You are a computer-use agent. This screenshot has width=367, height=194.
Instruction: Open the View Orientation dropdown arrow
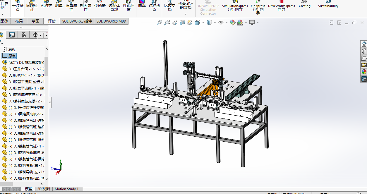click(203, 23)
